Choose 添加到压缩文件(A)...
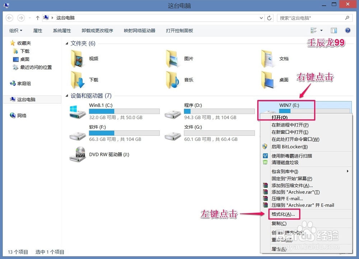Viewport: 359px width, 259px height. pyautogui.click(x=292, y=186)
